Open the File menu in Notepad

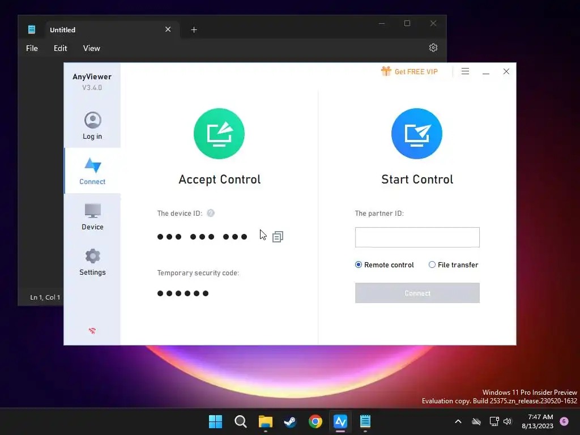click(x=32, y=49)
